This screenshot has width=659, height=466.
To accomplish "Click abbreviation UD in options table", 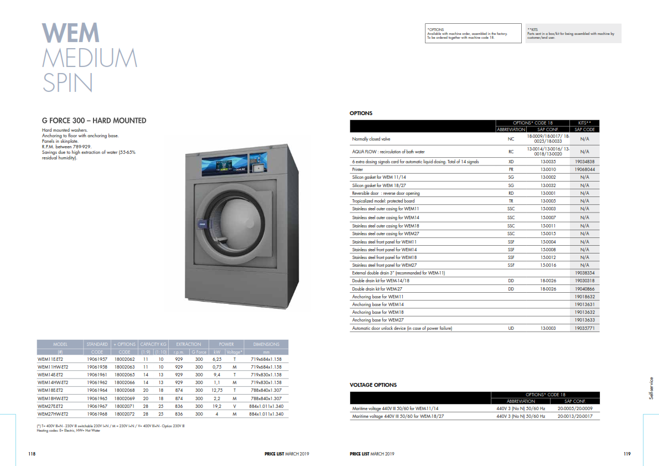I will point(511,328).
